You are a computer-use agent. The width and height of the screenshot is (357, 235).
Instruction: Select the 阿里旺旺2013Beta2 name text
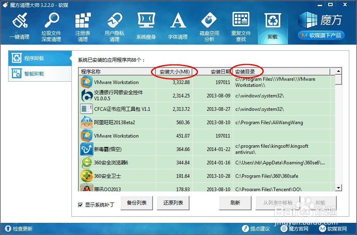[x=114, y=123]
